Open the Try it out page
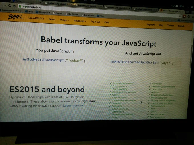 [x=95, y=22]
